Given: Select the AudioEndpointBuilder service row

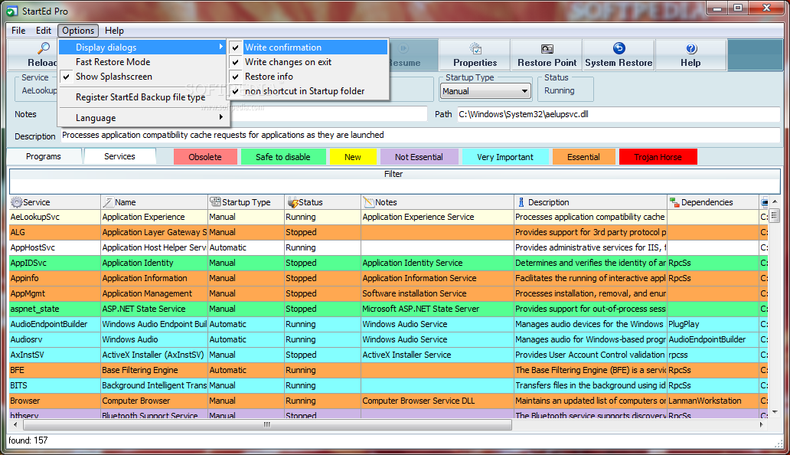Looking at the screenshot, I should 388,325.
